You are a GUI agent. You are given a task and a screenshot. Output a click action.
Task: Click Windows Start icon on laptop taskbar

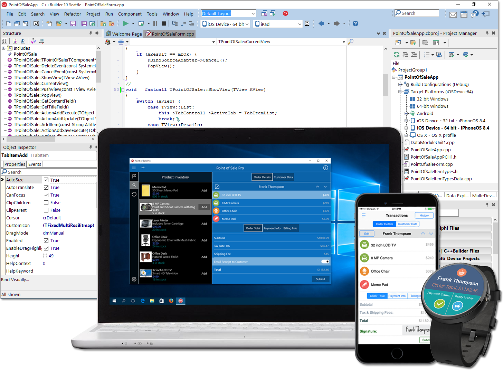pos(114,301)
